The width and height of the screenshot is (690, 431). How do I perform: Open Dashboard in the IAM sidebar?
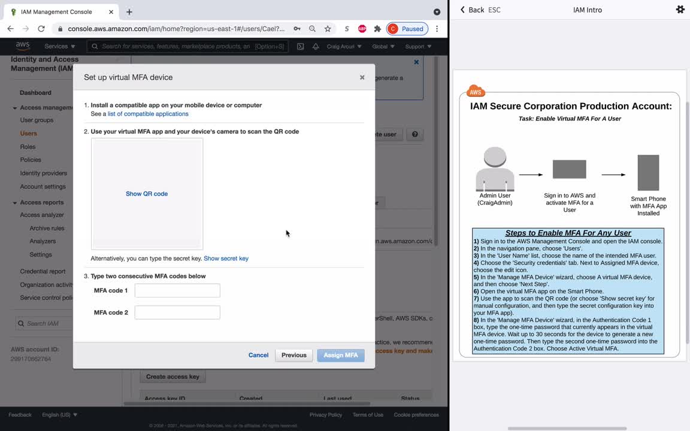pyautogui.click(x=35, y=92)
